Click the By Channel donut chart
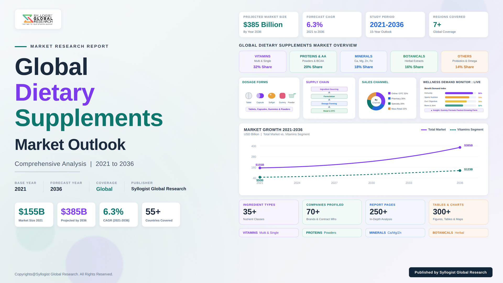Viewport: 503px width, 283px height. [x=376, y=101]
